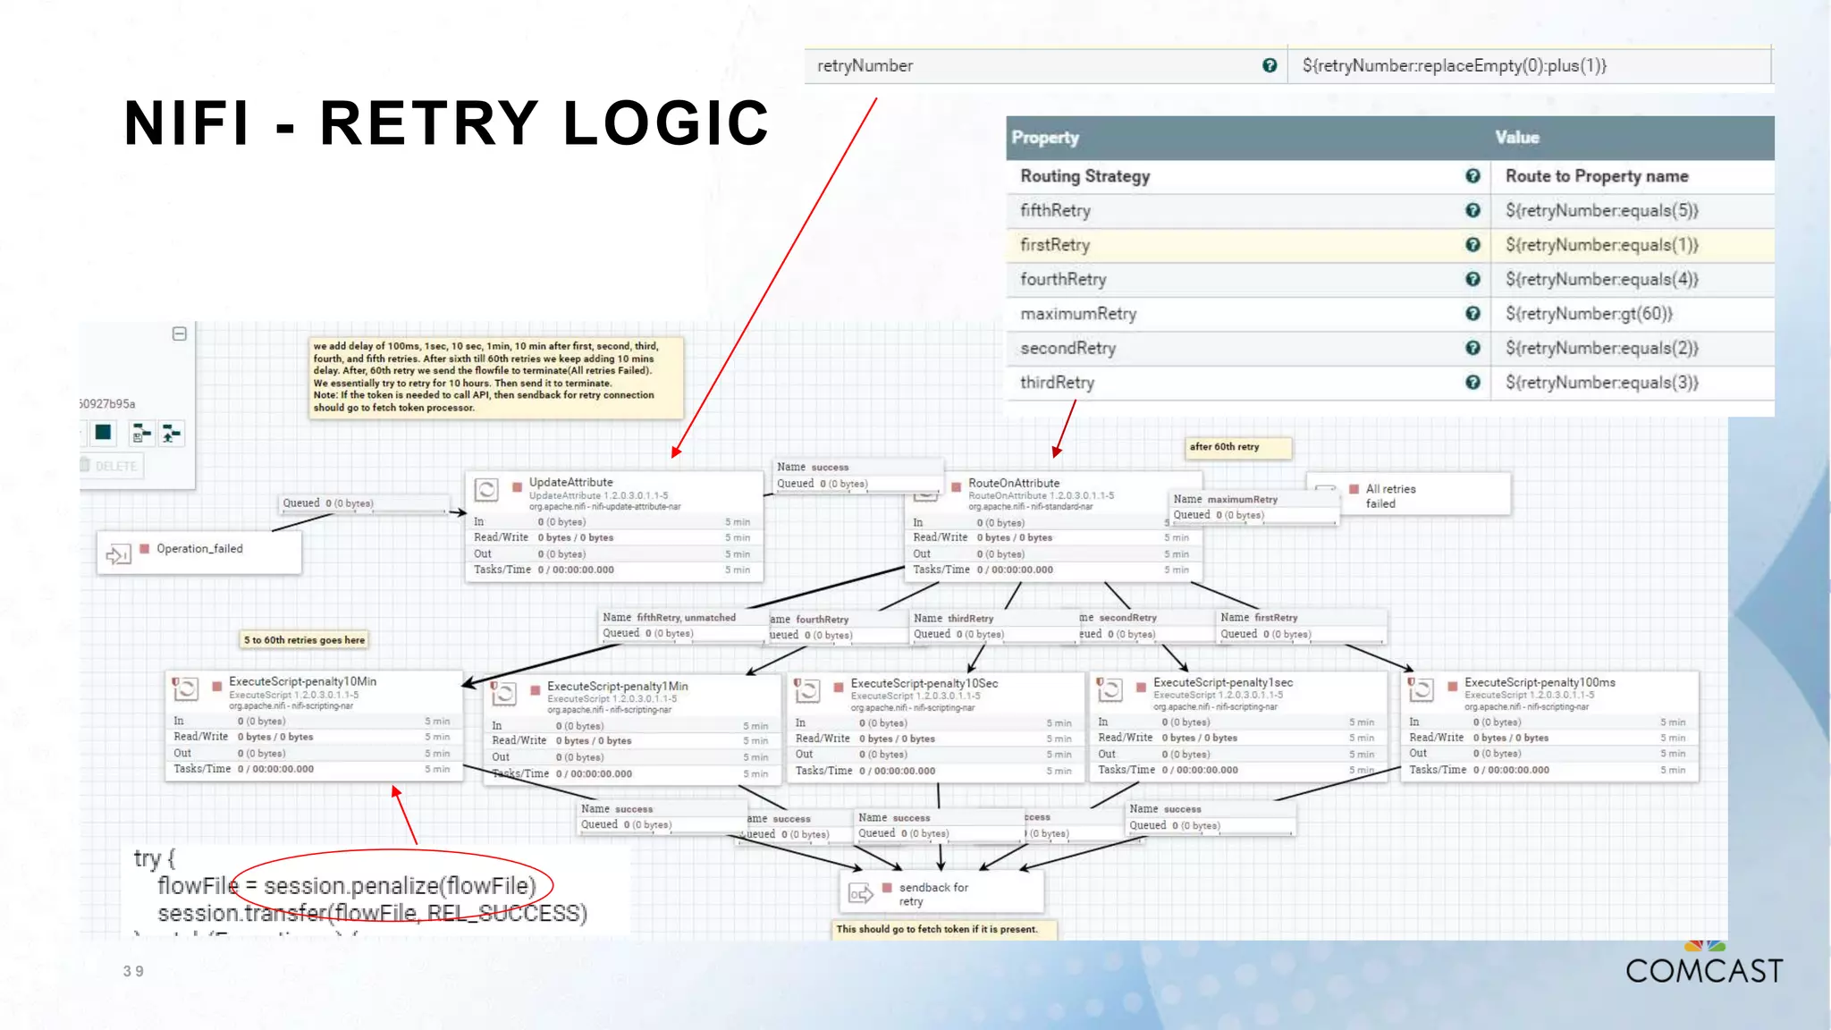Click the red stopped indicator on sendback for retry
Viewport: 1831px width, 1030px height.
click(x=887, y=888)
